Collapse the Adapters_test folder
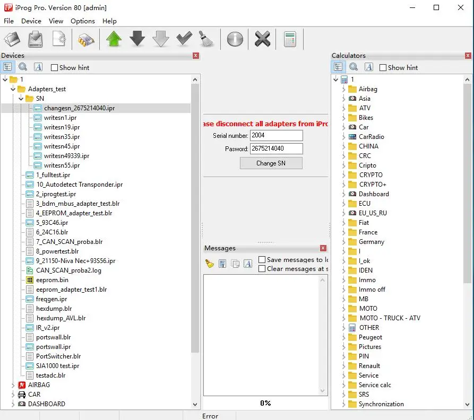This screenshot has width=474, height=420. coord(13,89)
